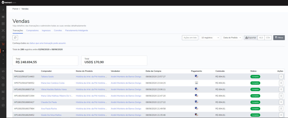Click boleto payment icon for Maria Inez row

196,83
